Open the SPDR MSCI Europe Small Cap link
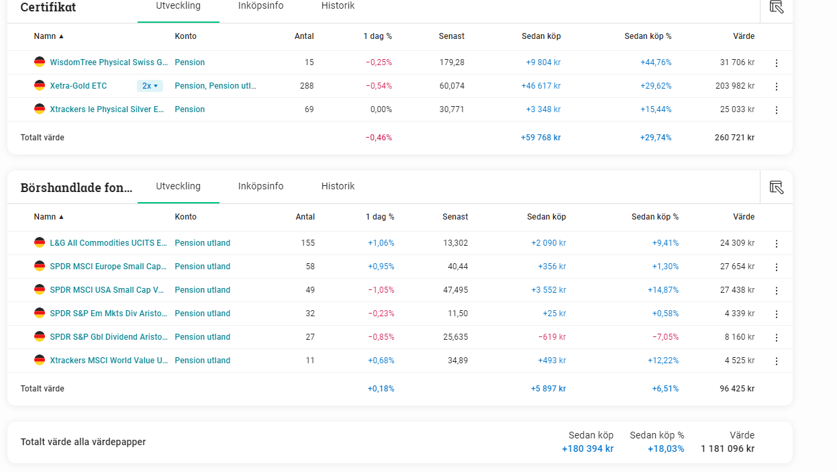The width and height of the screenshot is (837, 472). pos(108,267)
